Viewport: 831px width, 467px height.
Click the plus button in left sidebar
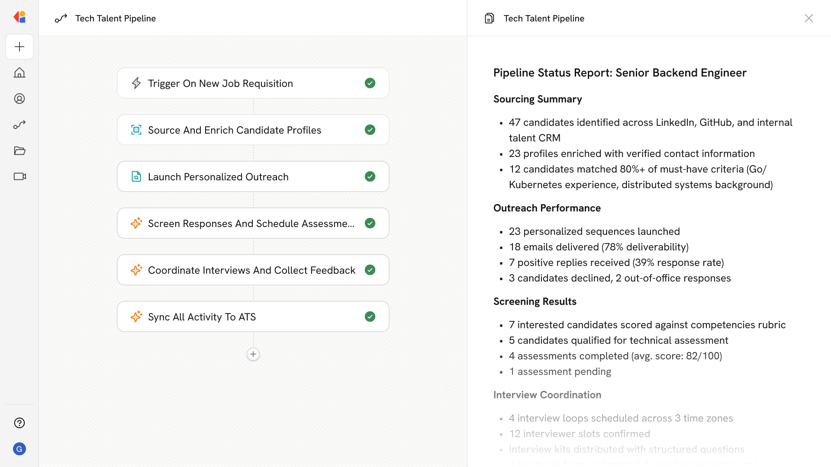19,47
